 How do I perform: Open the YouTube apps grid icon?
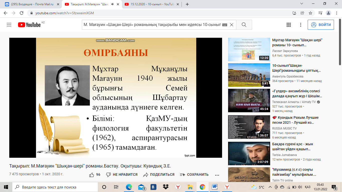288,25
